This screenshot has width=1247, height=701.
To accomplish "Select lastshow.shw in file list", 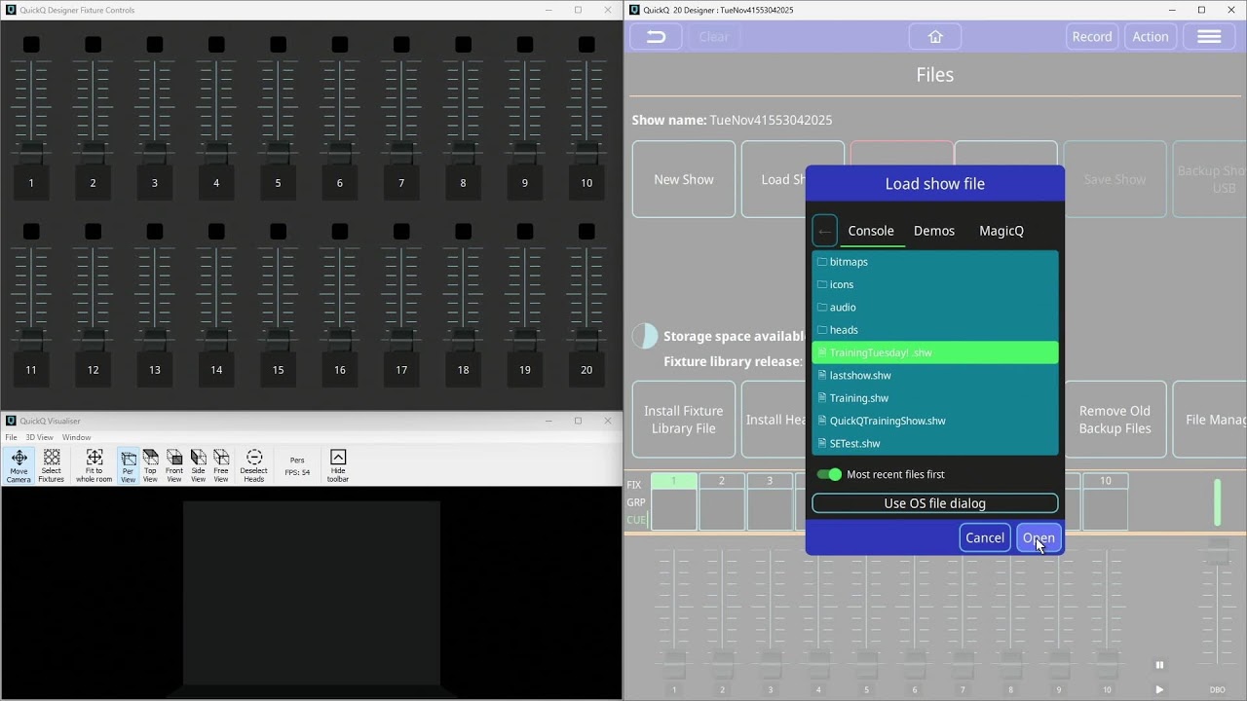I will (x=935, y=375).
